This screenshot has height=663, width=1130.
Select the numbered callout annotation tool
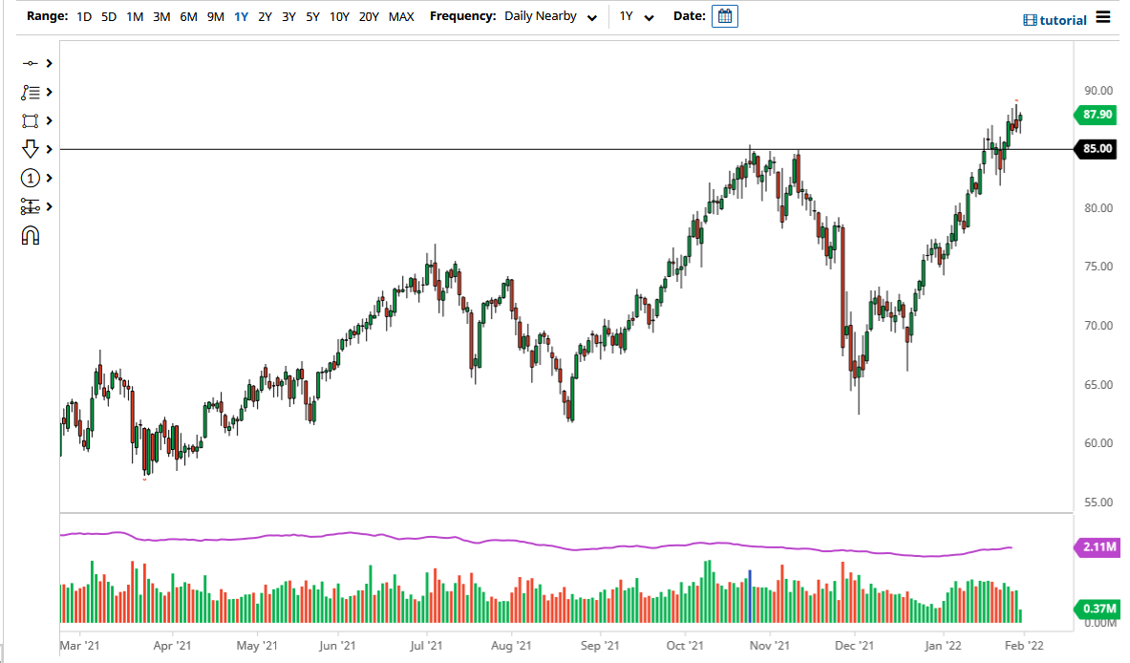[31, 178]
